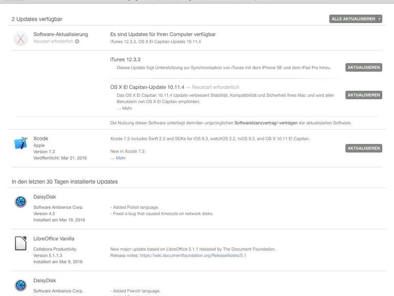The width and height of the screenshot is (394, 296).
Task: Click the first DaisyDisk title
Action: pos(45,197)
